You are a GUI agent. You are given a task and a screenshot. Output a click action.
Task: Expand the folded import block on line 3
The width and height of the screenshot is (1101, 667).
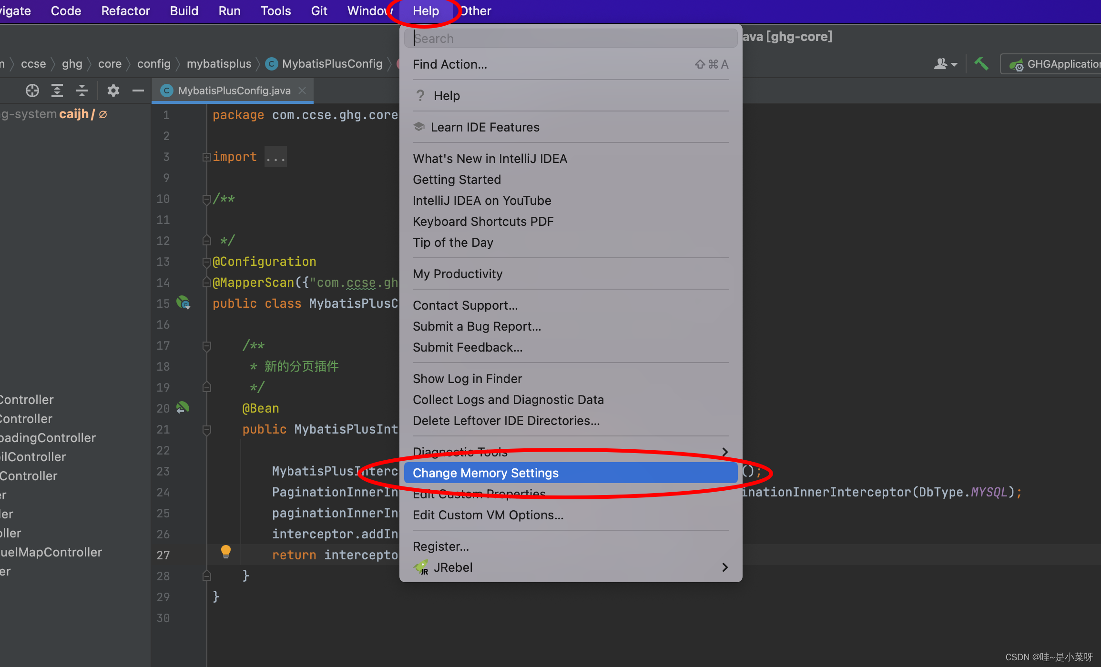click(x=206, y=157)
